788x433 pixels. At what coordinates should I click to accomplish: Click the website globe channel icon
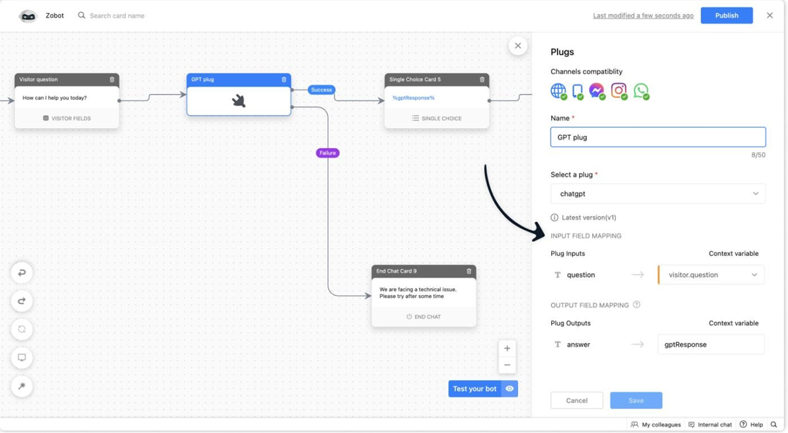(558, 91)
